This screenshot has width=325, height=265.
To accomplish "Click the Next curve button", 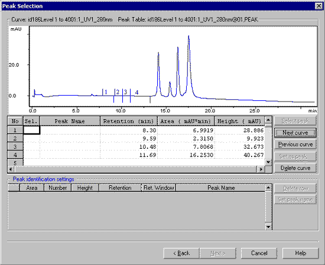I will [295, 133].
